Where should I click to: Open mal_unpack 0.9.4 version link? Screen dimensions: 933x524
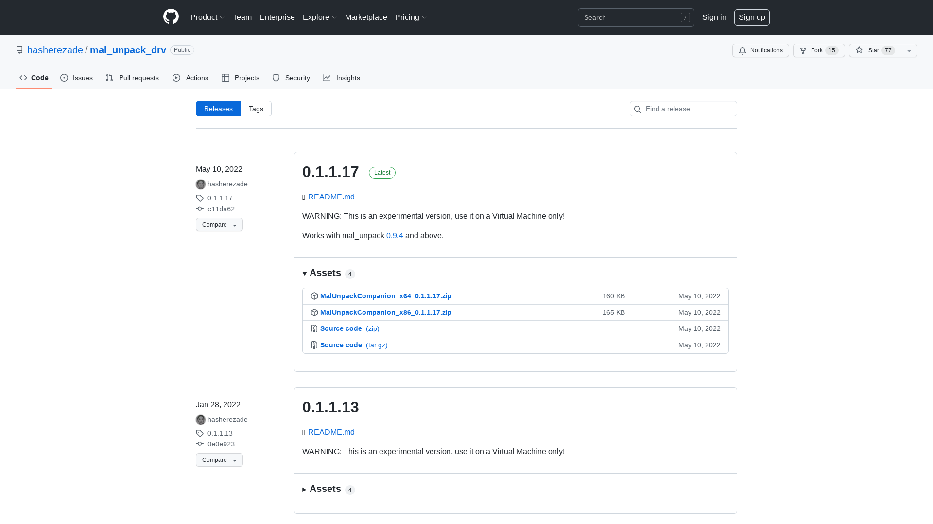pos(395,236)
